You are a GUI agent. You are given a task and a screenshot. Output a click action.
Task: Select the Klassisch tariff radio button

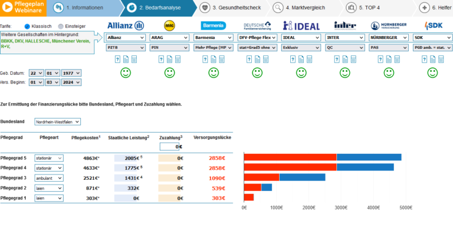[x=28, y=27]
